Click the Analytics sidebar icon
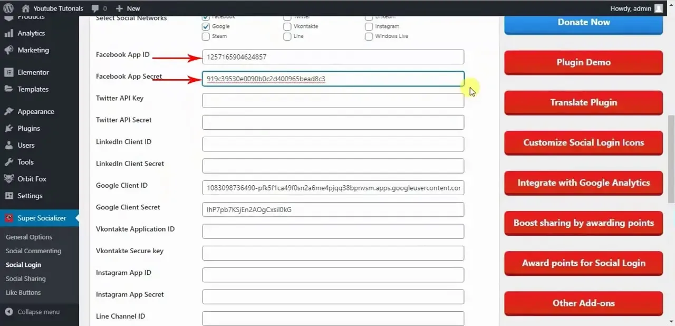The height and width of the screenshot is (326, 675). [8, 33]
